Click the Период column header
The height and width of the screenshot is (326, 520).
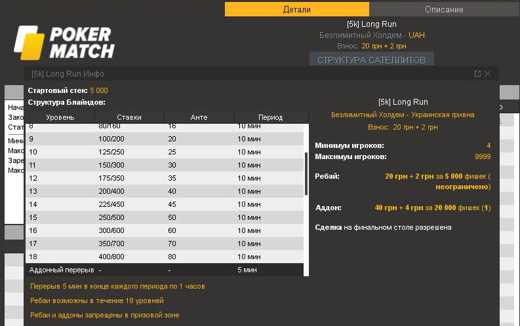point(270,117)
